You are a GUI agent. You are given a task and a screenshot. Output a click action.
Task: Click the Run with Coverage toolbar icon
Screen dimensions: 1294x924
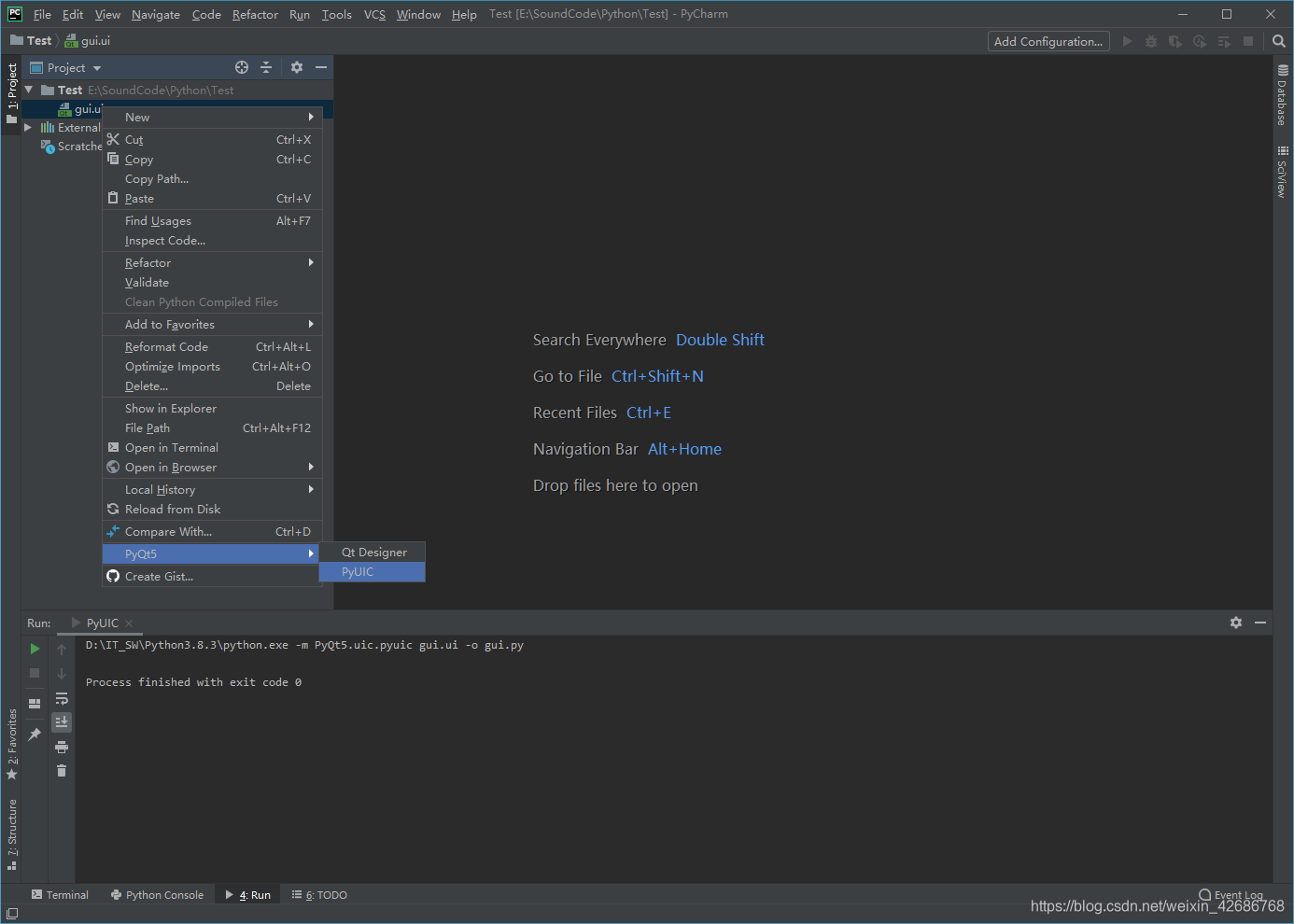pyautogui.click(x=1175, y=41)
